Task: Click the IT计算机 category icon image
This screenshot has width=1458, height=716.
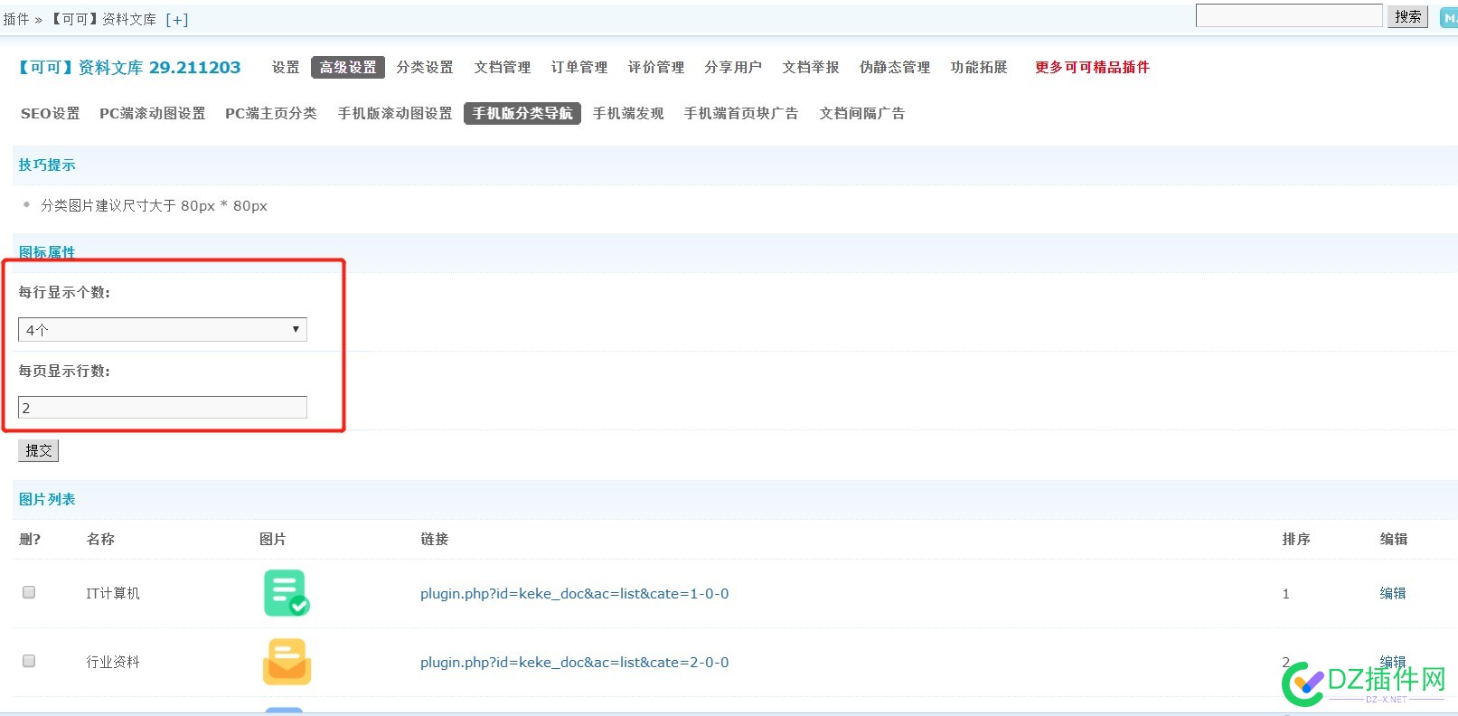Action: coord(287,593)
